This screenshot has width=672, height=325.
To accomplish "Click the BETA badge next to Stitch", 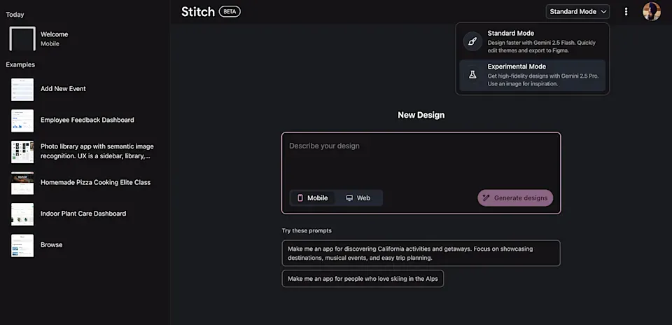I will click(x=230, y=12).
